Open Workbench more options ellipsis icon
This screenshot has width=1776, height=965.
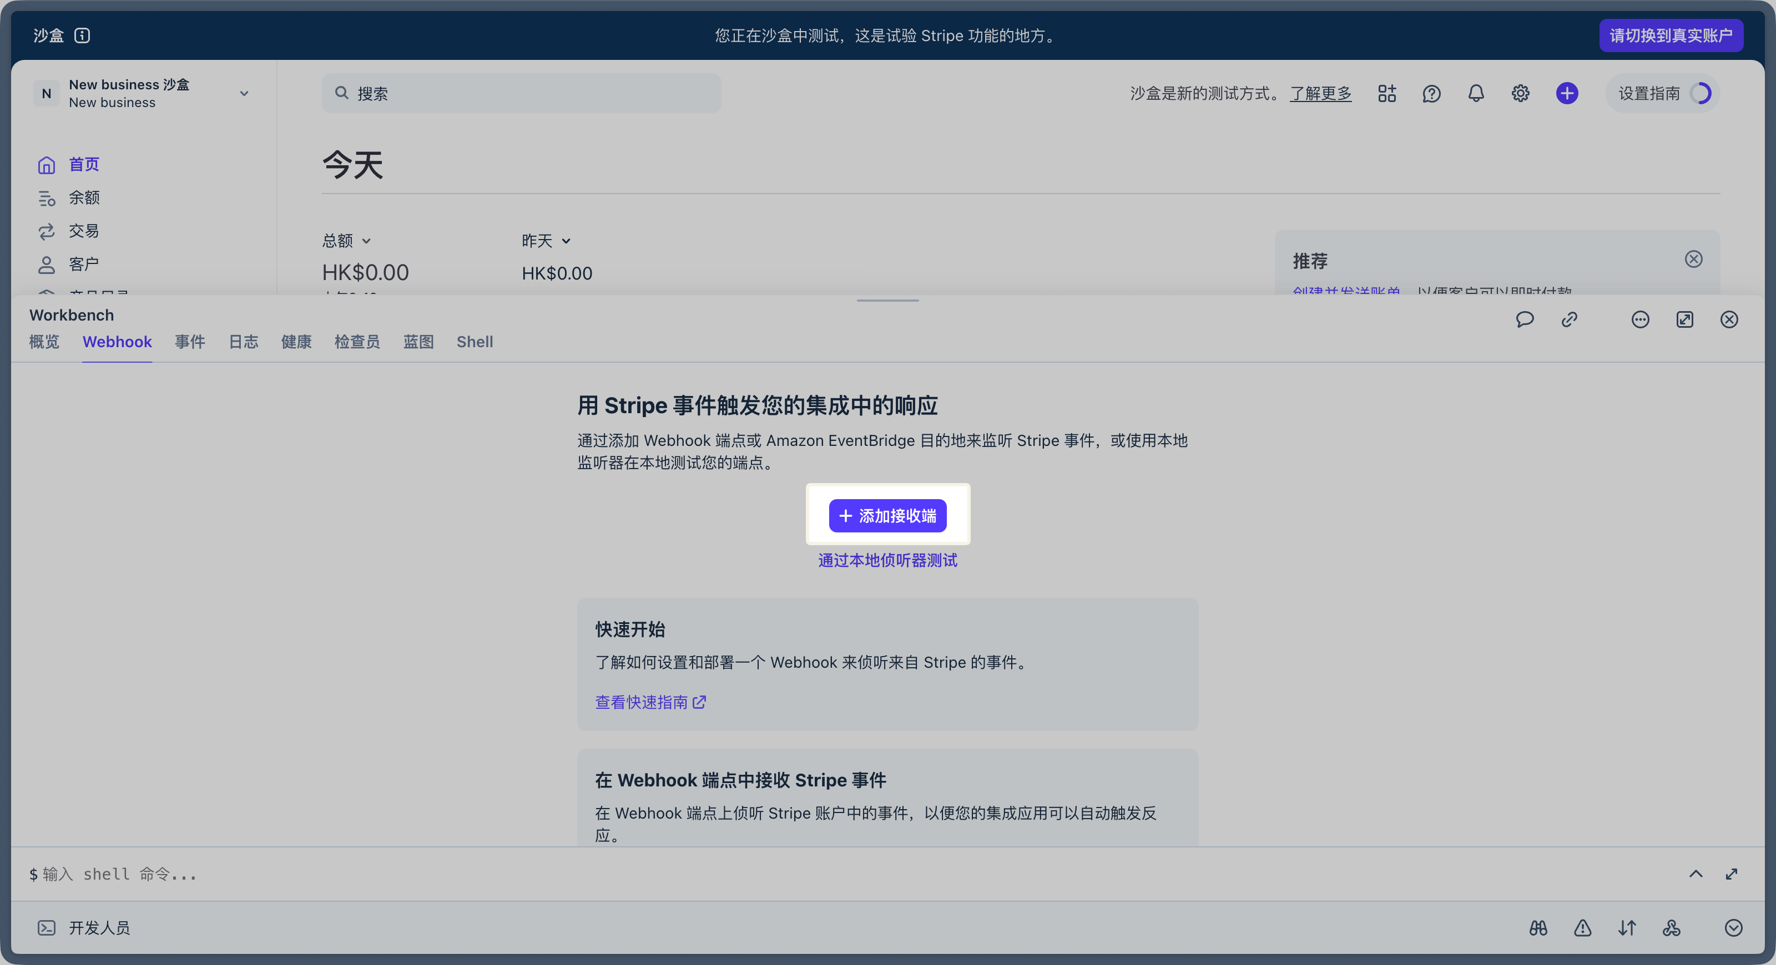(x=1640, y=319)
